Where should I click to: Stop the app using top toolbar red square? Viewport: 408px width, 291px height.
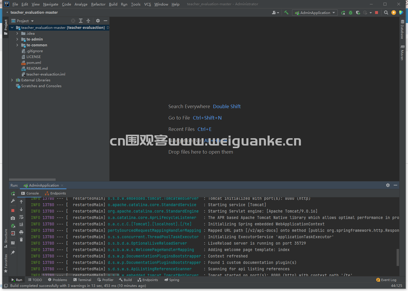click(377, 13)
